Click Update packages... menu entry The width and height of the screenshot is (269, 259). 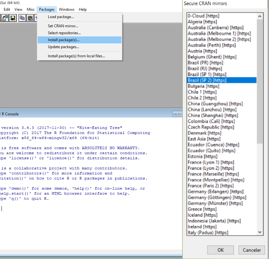[63, 47]
